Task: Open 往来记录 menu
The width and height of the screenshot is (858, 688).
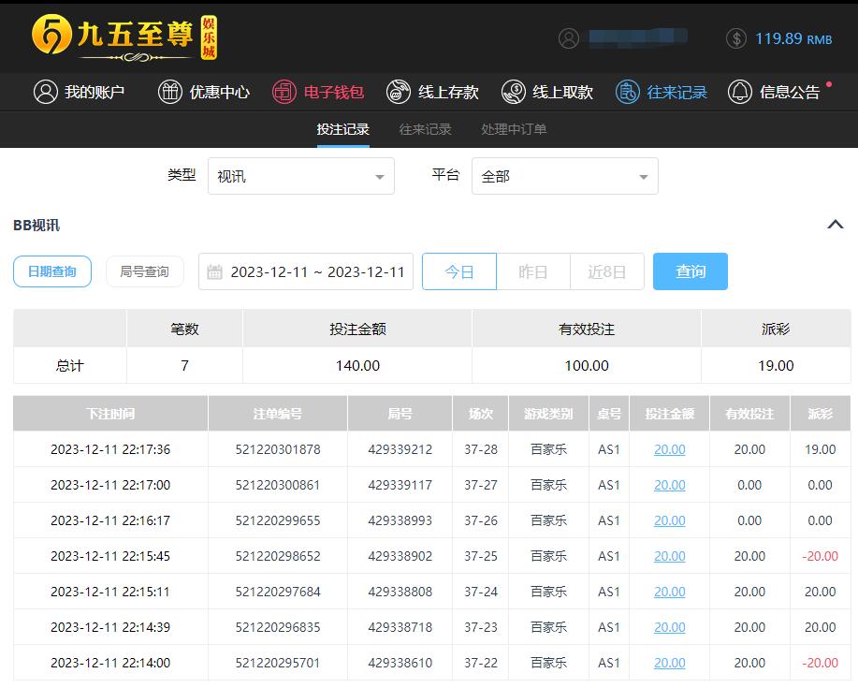Action: click(x=661, y=92)
